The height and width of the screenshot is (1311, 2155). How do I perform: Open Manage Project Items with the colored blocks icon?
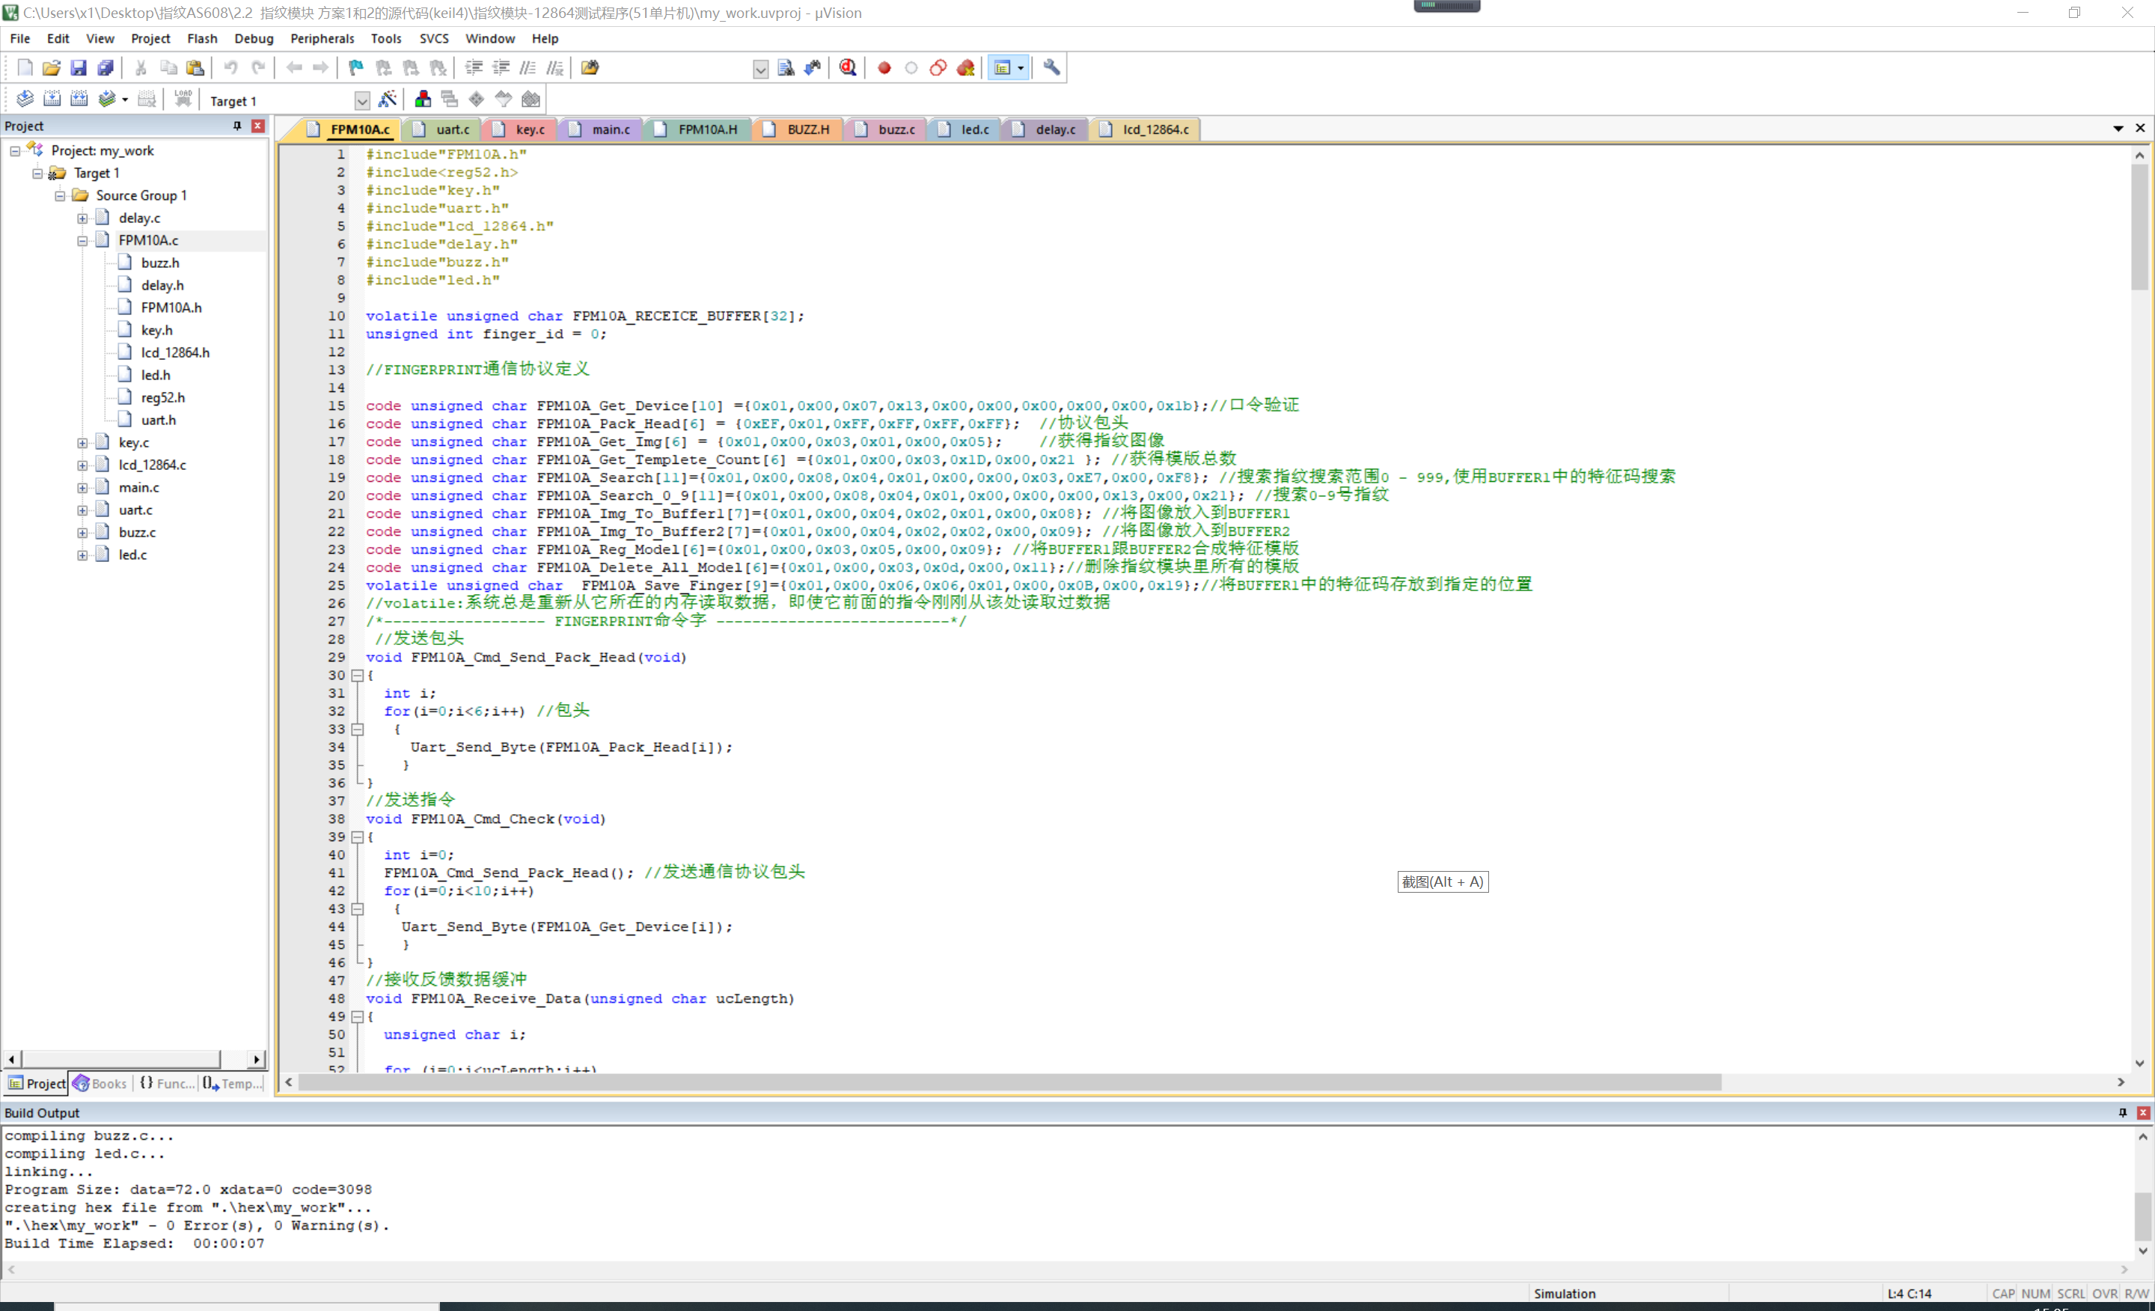423,99
